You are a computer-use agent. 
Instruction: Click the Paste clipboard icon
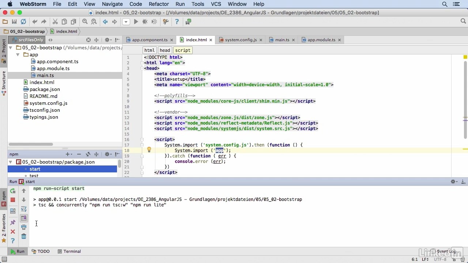73,22
